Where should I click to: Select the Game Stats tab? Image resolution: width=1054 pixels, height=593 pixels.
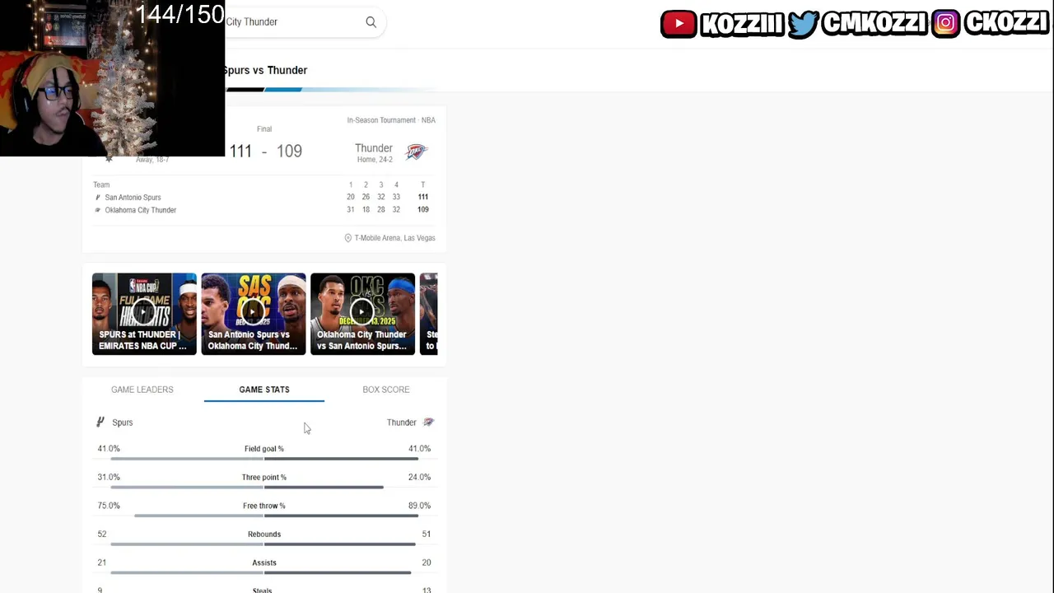pos(264,390)
